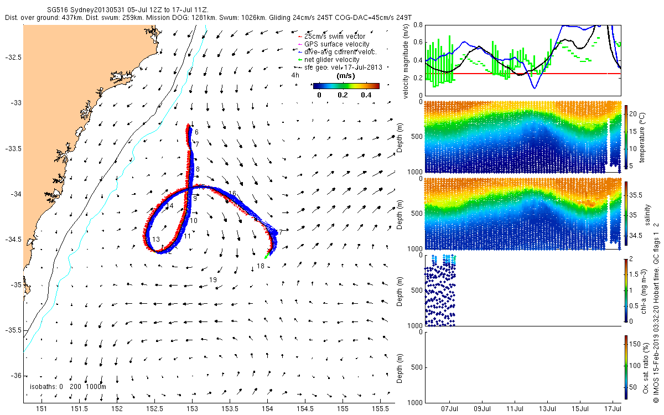Click the '155.5' longitude tick label
664x415 pixels.
click(381, 409)
